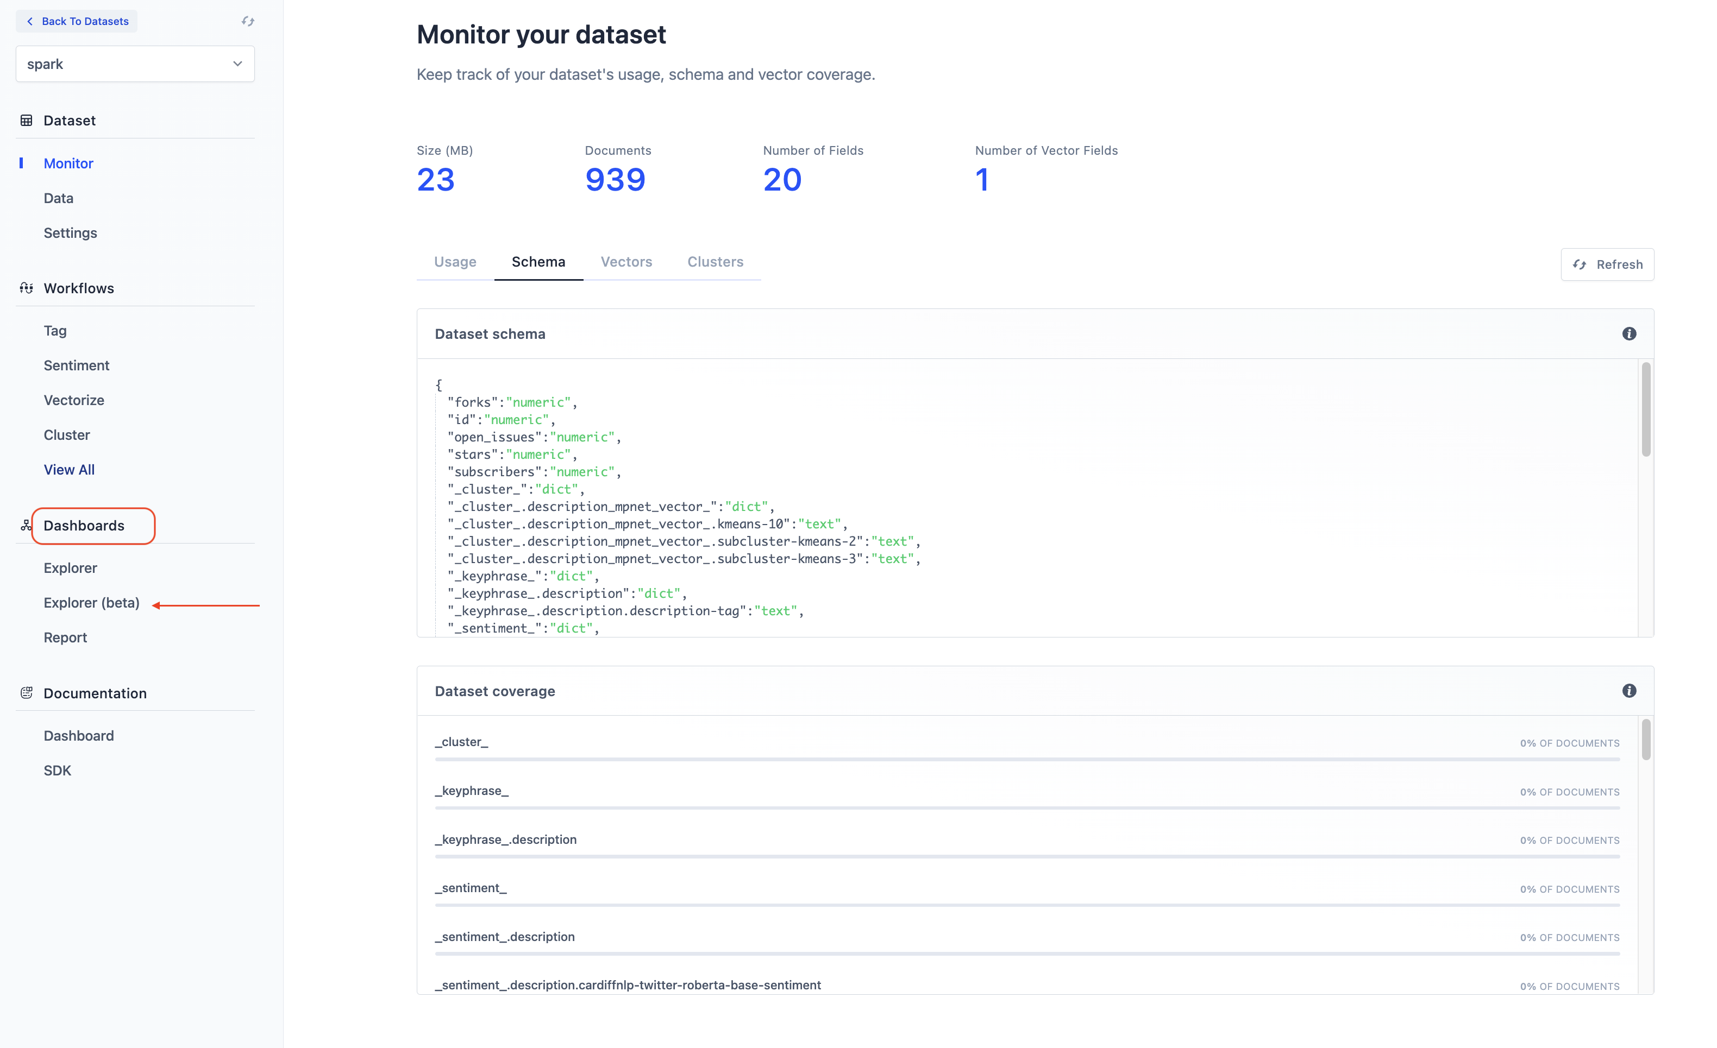
Task: Switch to the Vectors tab
Action: (626, 262)
